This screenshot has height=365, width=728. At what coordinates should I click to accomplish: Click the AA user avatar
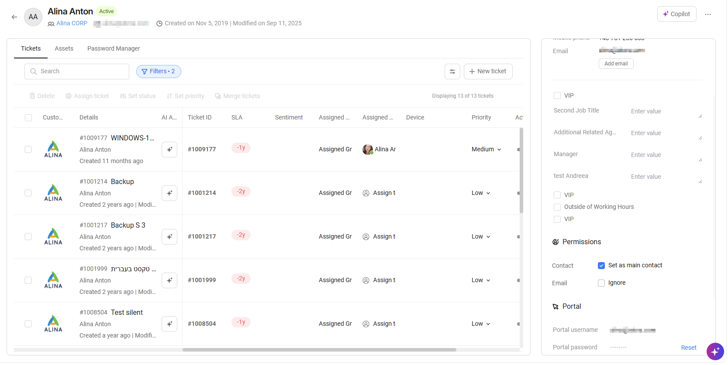[33, 17]
